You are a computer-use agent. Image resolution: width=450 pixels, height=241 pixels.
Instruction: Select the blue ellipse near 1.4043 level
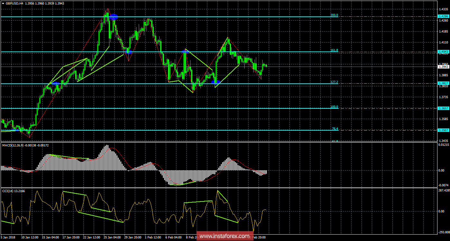click(x=129, y=51)
